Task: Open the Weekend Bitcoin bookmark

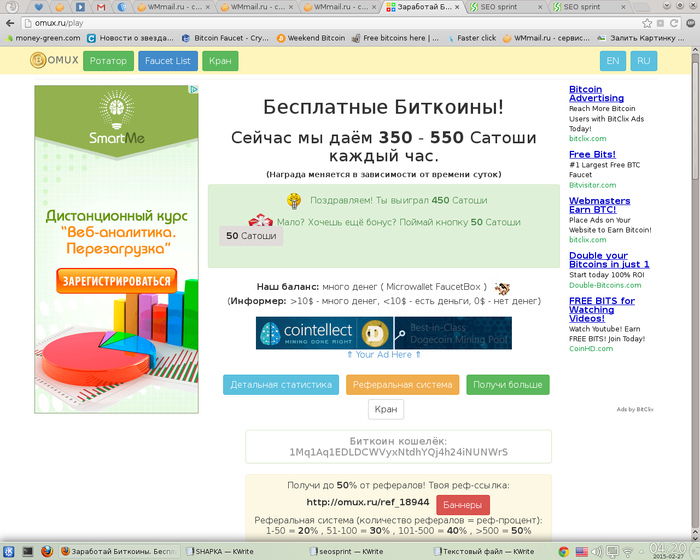Action: pyautogui.click(x=311, y=38)
